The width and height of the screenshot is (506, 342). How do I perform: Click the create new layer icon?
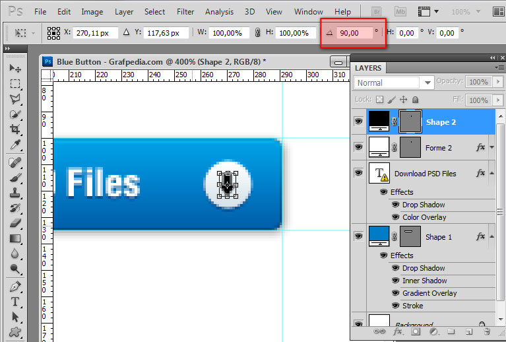[469, 331]
